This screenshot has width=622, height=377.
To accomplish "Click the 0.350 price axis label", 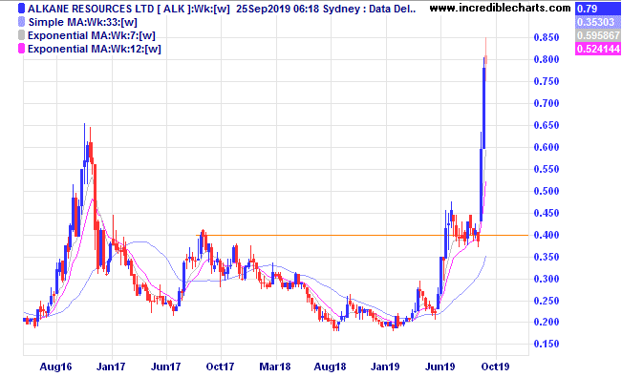I will (x=547, y=257).
